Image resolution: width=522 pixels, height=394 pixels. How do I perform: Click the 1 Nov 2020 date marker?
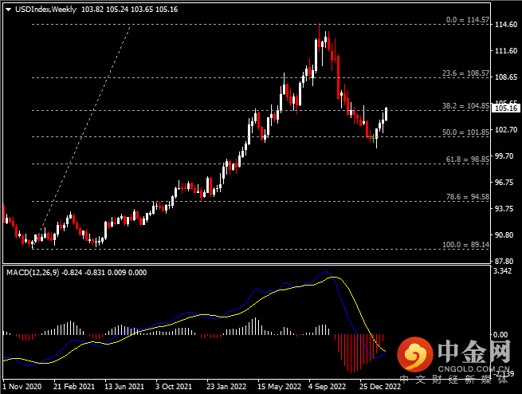pos(22,386)
